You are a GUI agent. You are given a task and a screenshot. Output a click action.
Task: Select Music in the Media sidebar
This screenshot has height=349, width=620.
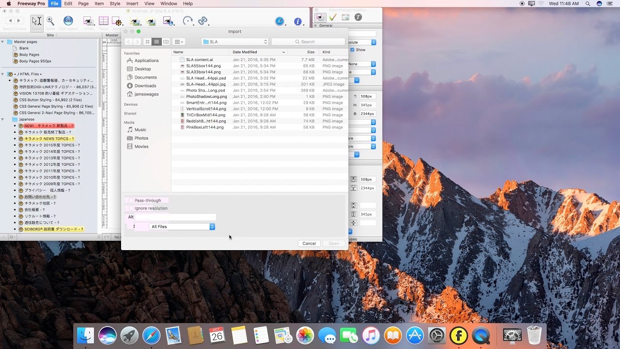(x=140, y=130)
